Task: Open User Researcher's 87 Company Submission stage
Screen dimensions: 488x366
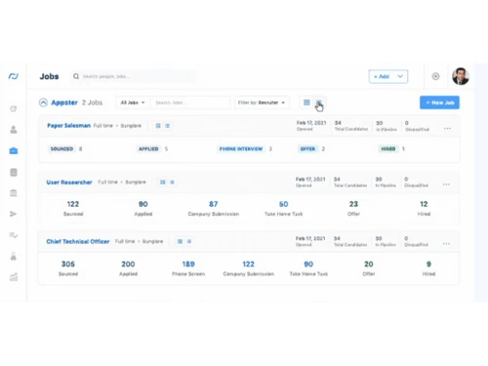Action: pos(214,208)
